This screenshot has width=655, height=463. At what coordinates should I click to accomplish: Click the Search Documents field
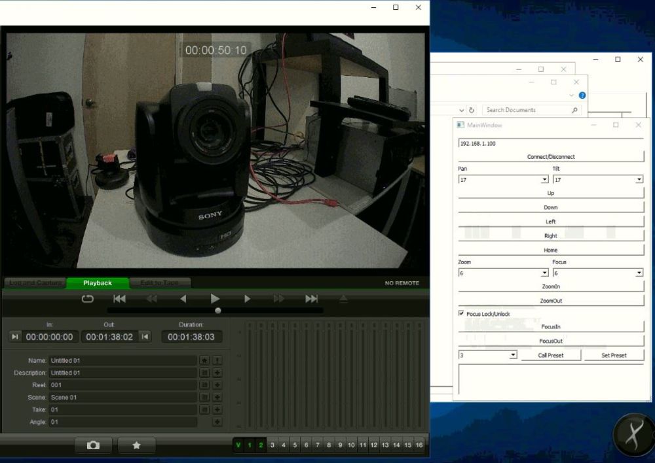tap(531, 110)
